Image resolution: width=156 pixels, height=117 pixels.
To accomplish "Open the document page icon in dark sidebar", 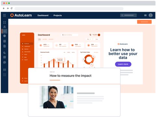I will click(5, 46).
